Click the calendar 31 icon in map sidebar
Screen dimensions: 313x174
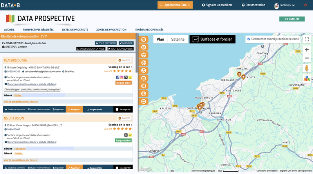143,78
